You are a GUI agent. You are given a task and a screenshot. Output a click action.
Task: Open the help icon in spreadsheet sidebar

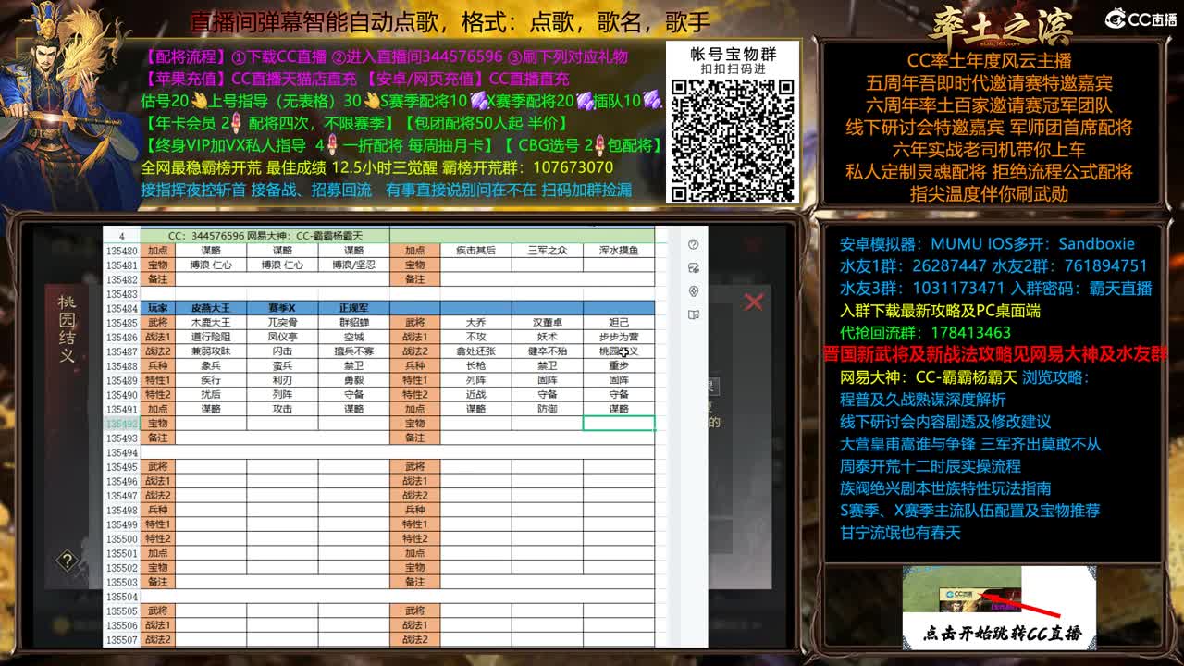(694, 244)
